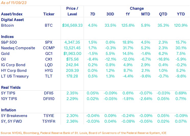Select the 7D change column header
The image size is (190, 136).
click(92, 14)
